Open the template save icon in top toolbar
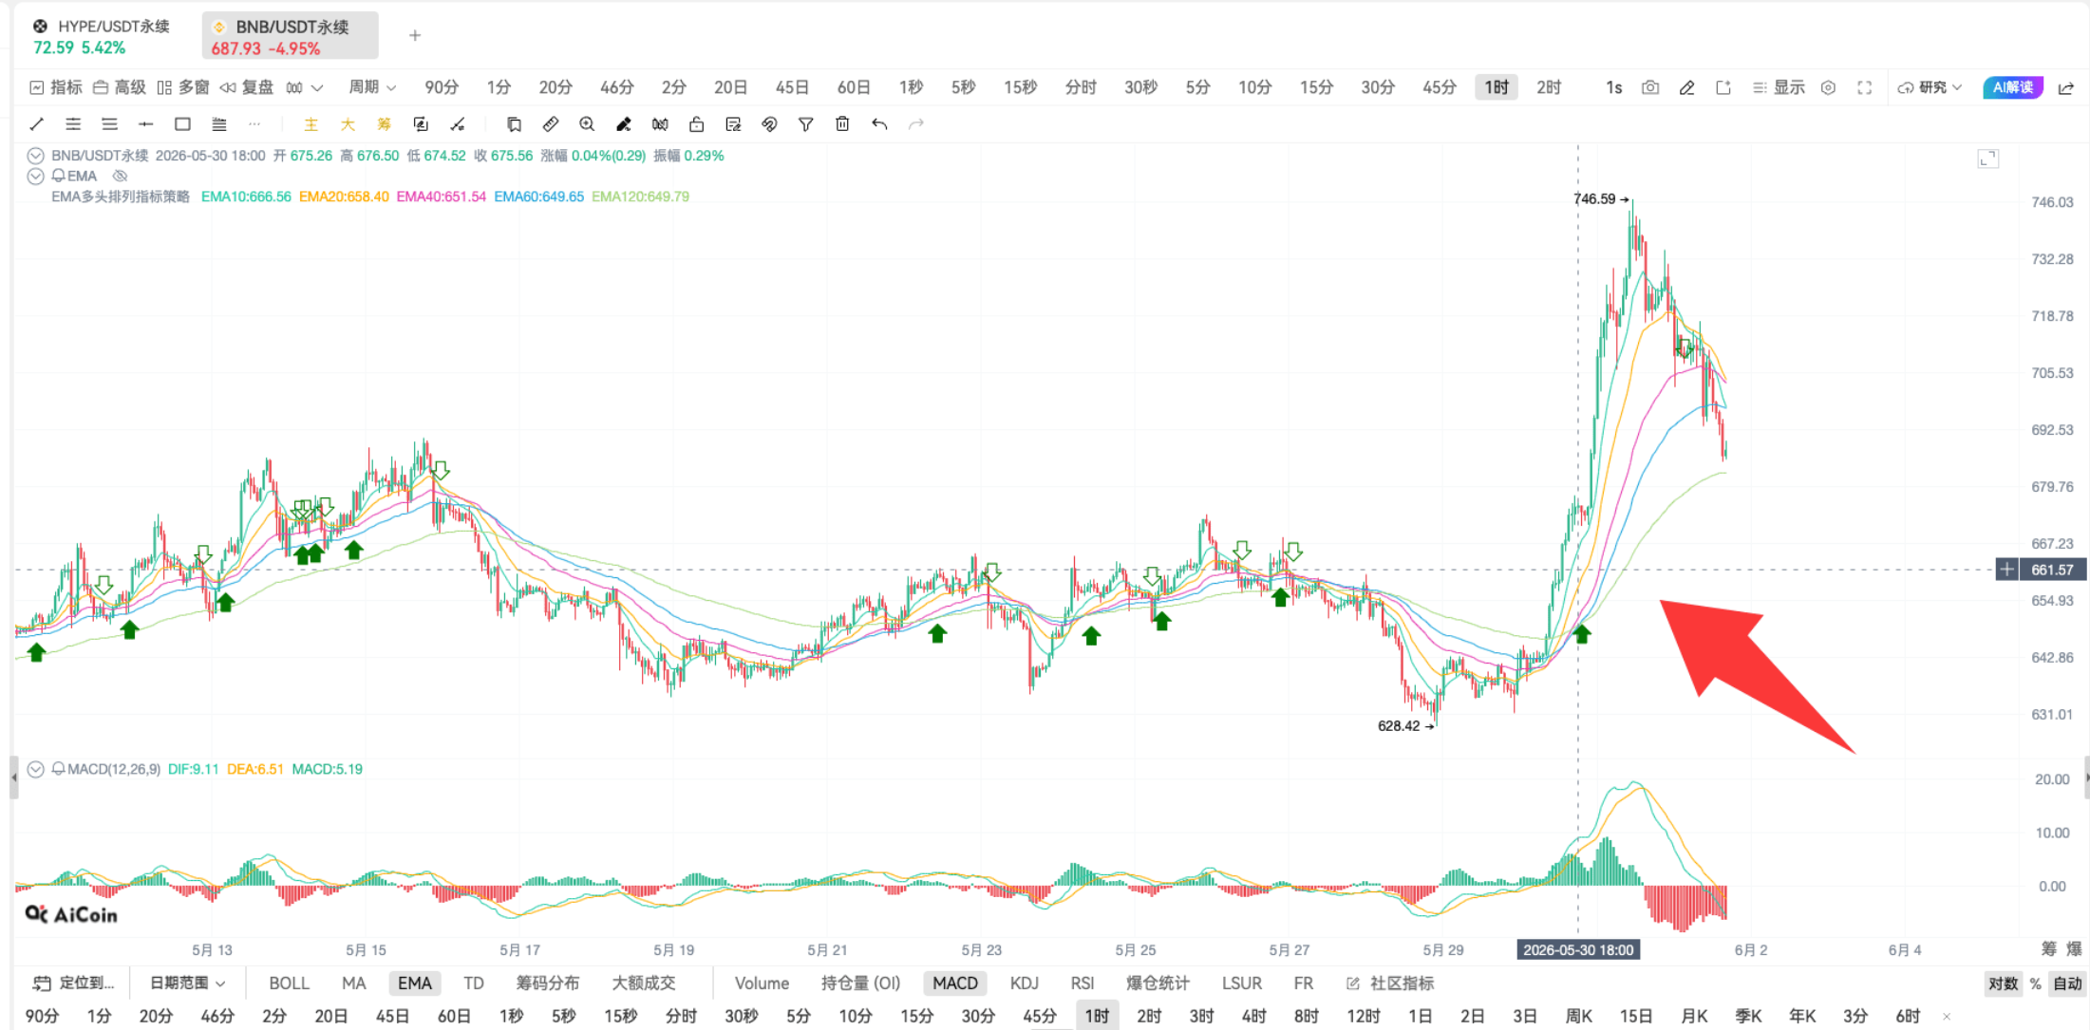This screenshot has width=2090, height=1030. [x=1723, y=87]
